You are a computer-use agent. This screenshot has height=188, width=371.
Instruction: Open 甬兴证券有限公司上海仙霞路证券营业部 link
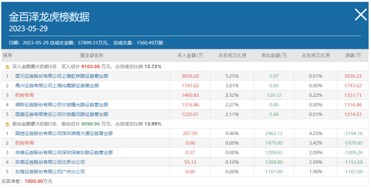pos(57,86)
